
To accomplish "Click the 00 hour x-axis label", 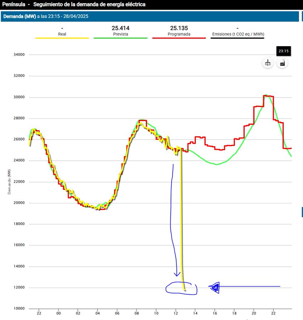I will coord(59,313).
